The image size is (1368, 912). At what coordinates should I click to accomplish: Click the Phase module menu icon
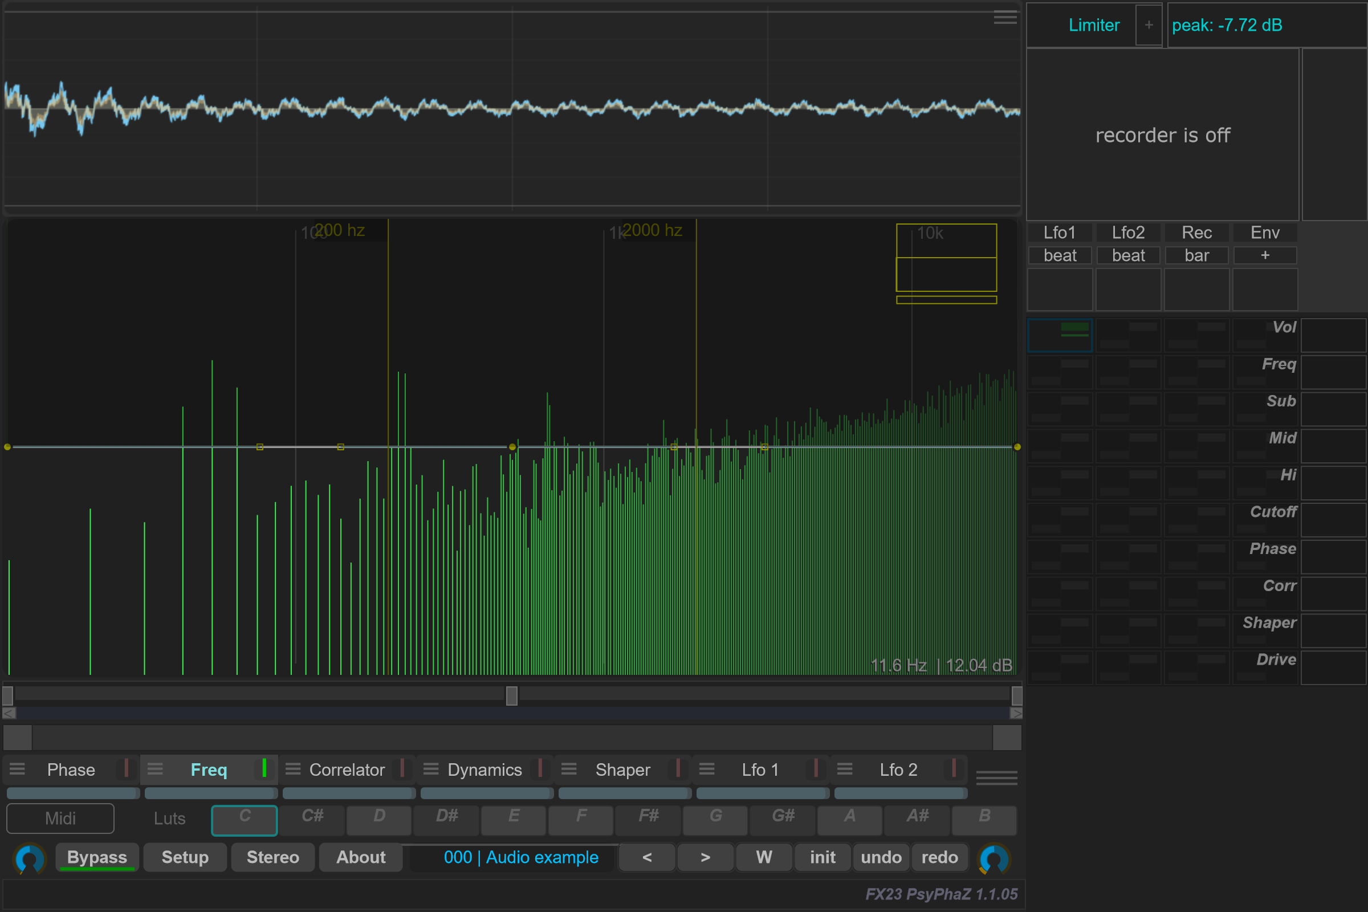click(18, 769)
